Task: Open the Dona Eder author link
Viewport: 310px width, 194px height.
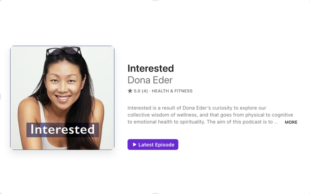Action: coord(150,80)
